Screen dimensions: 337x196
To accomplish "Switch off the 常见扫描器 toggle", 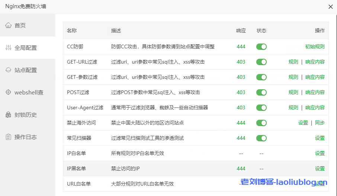I will point(261,138).
